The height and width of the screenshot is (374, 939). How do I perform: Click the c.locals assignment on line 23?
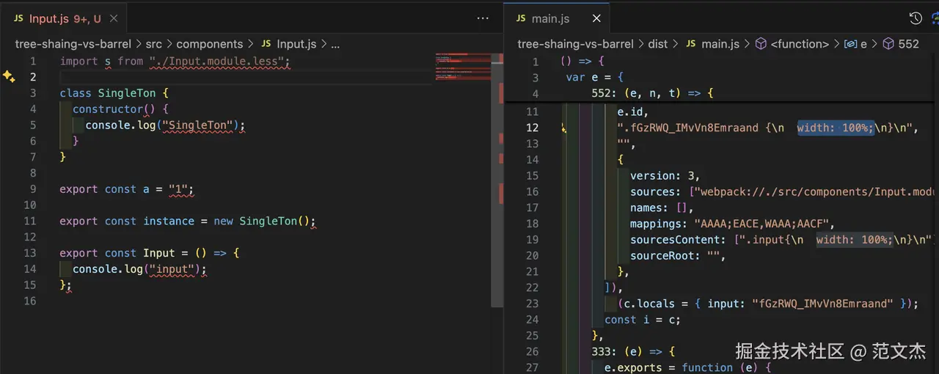click(x=767, y=304)
